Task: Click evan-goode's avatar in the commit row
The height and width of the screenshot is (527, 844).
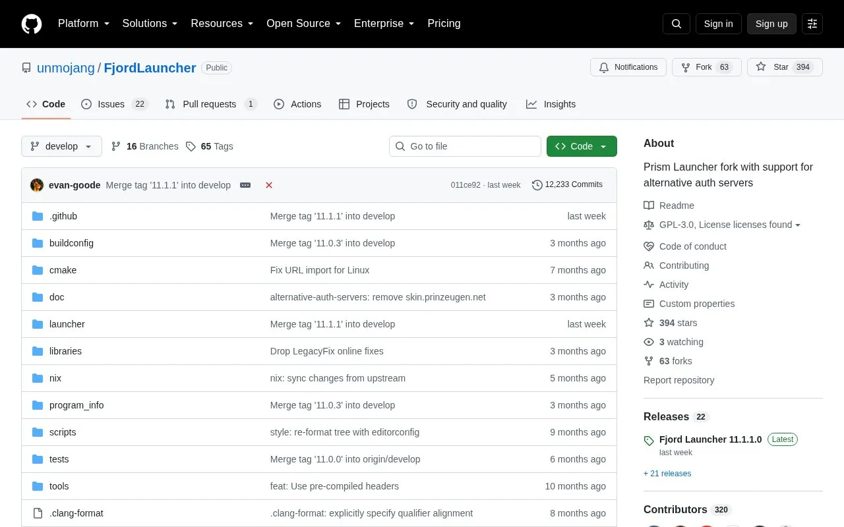Action: point(37,185)
